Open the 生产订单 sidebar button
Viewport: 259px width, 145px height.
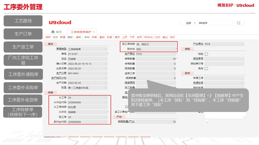coord(23,34)
